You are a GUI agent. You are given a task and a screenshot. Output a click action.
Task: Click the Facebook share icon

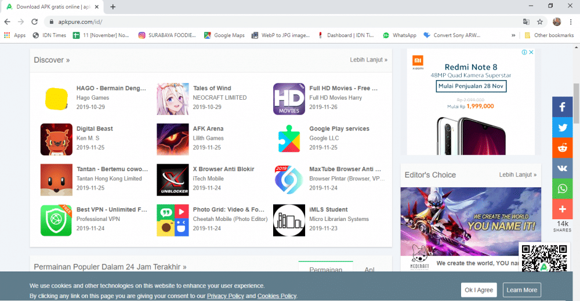click(x=562, y=107)
